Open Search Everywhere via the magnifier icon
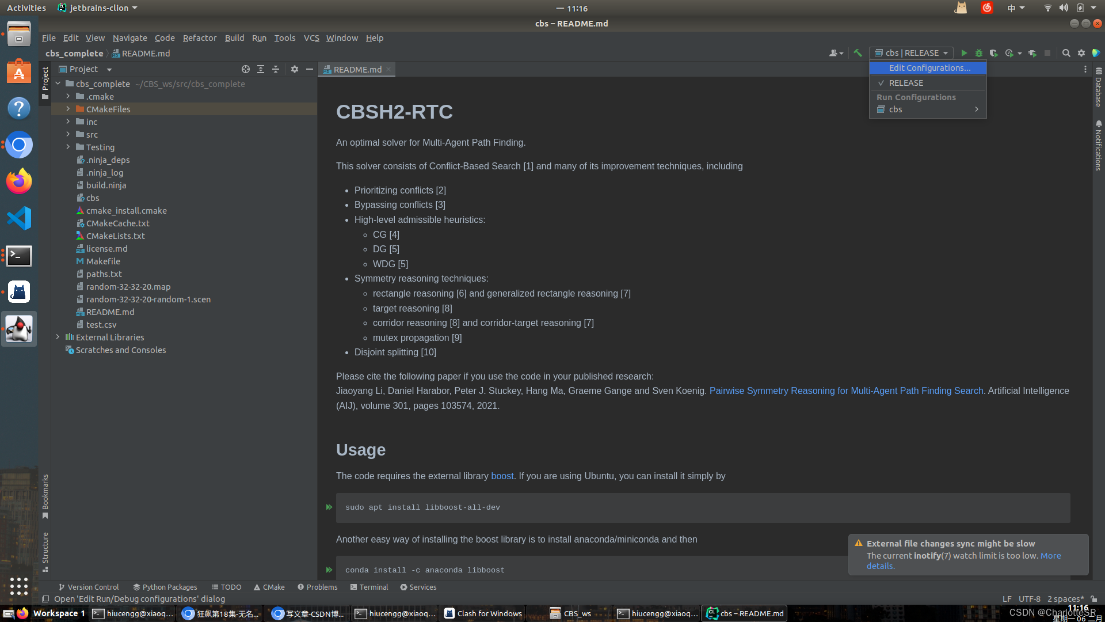Screen dimensions: 1105x622 [1066, 52]
